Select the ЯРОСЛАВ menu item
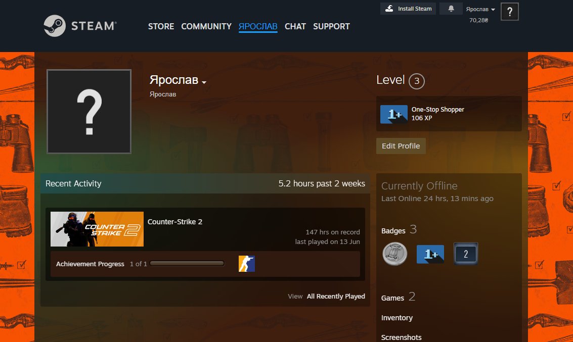The height and width of the screenshot is (342, 573). [x=258, y=26]
